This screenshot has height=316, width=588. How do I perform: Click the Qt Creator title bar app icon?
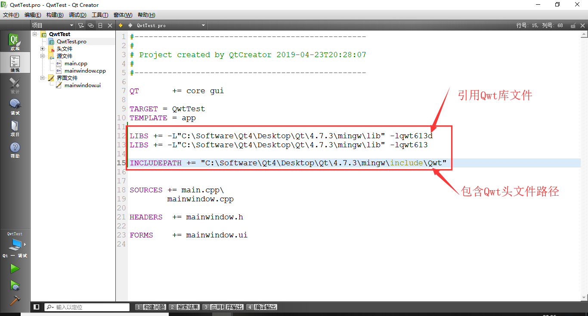click(x=4, y=5)
